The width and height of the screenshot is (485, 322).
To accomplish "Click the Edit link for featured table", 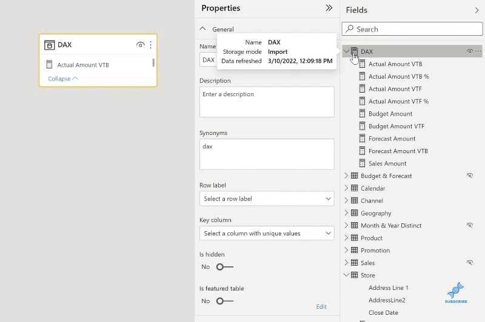I will coord(321,306).
